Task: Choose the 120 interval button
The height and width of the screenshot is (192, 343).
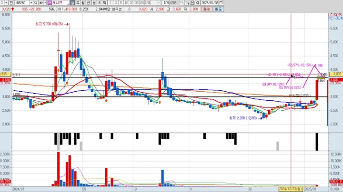Action: 147,3
